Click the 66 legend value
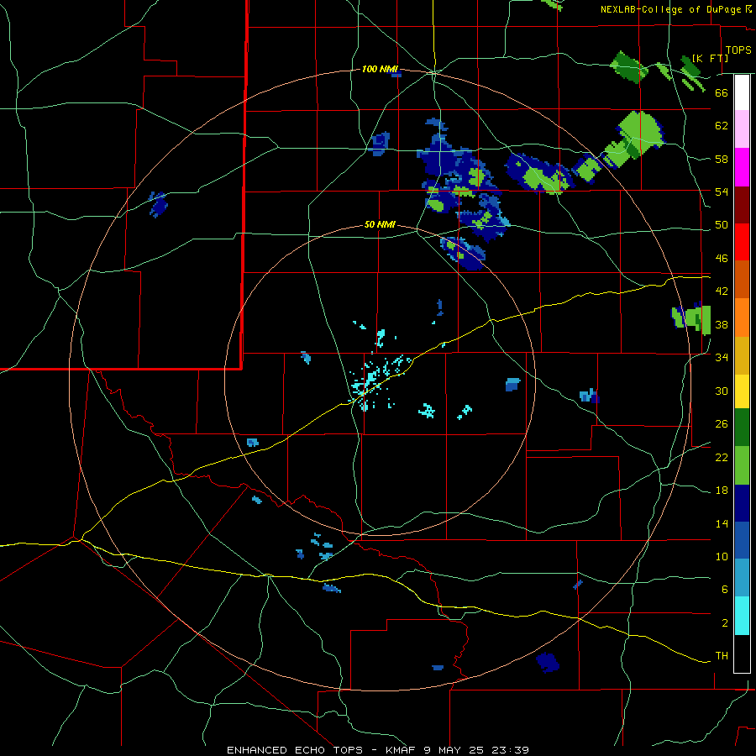Screen dimensions: 756x756 722,92
